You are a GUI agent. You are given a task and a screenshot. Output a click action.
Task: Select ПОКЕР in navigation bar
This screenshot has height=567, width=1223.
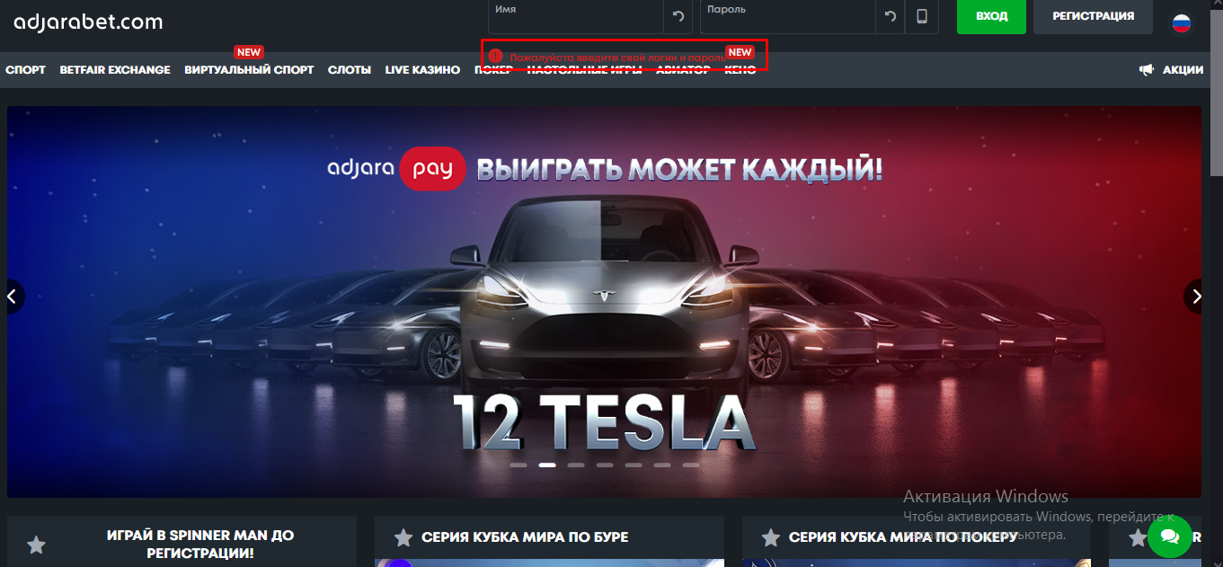[x=493, y=70]
